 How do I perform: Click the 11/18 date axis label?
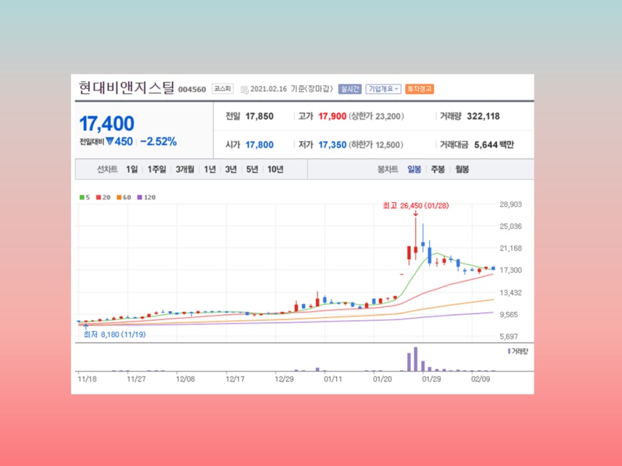coord(87,380)
